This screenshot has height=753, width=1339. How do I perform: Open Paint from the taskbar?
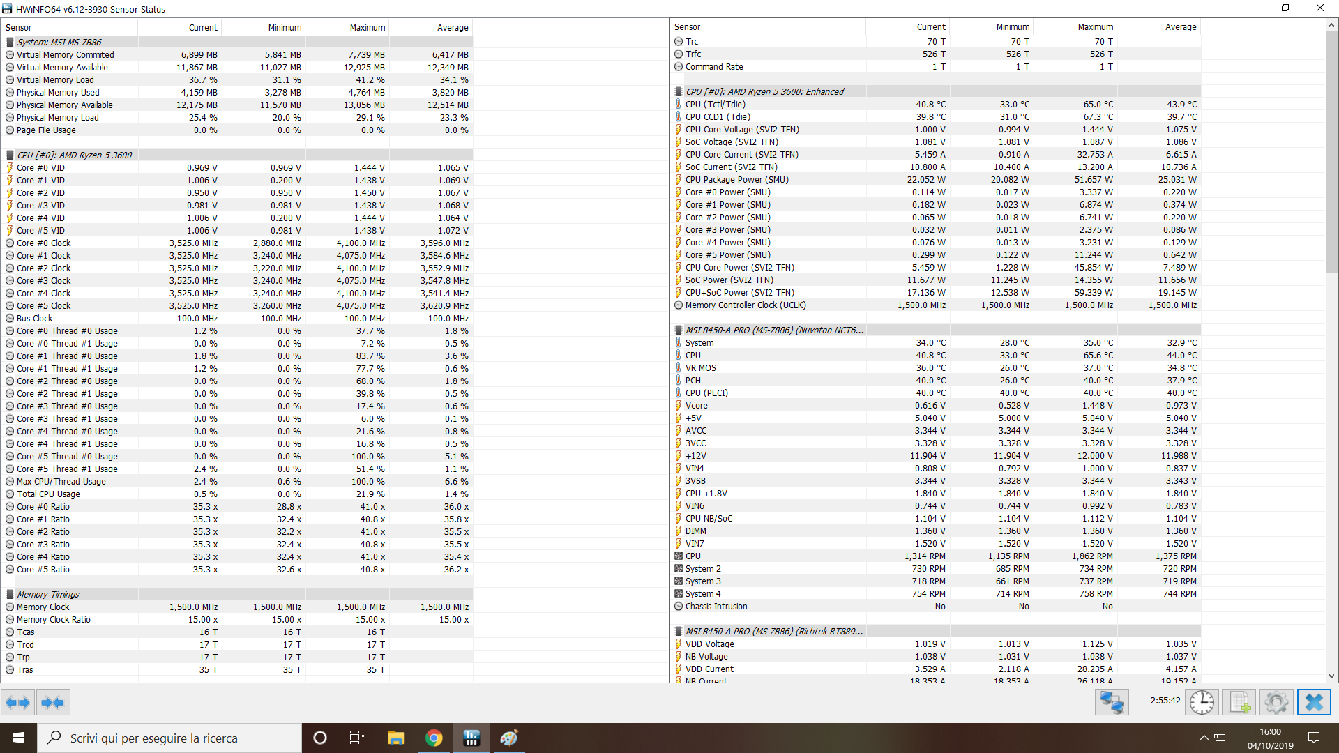pos(509,738)
